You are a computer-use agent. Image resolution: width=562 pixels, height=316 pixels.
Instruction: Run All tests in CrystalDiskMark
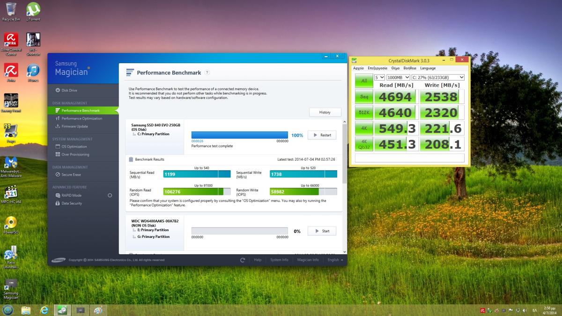pos(364,81)
